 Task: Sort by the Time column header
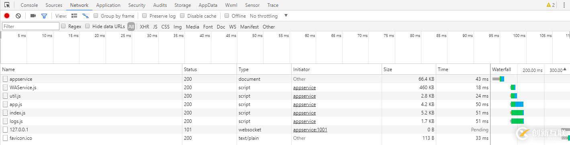coord(463,69)
